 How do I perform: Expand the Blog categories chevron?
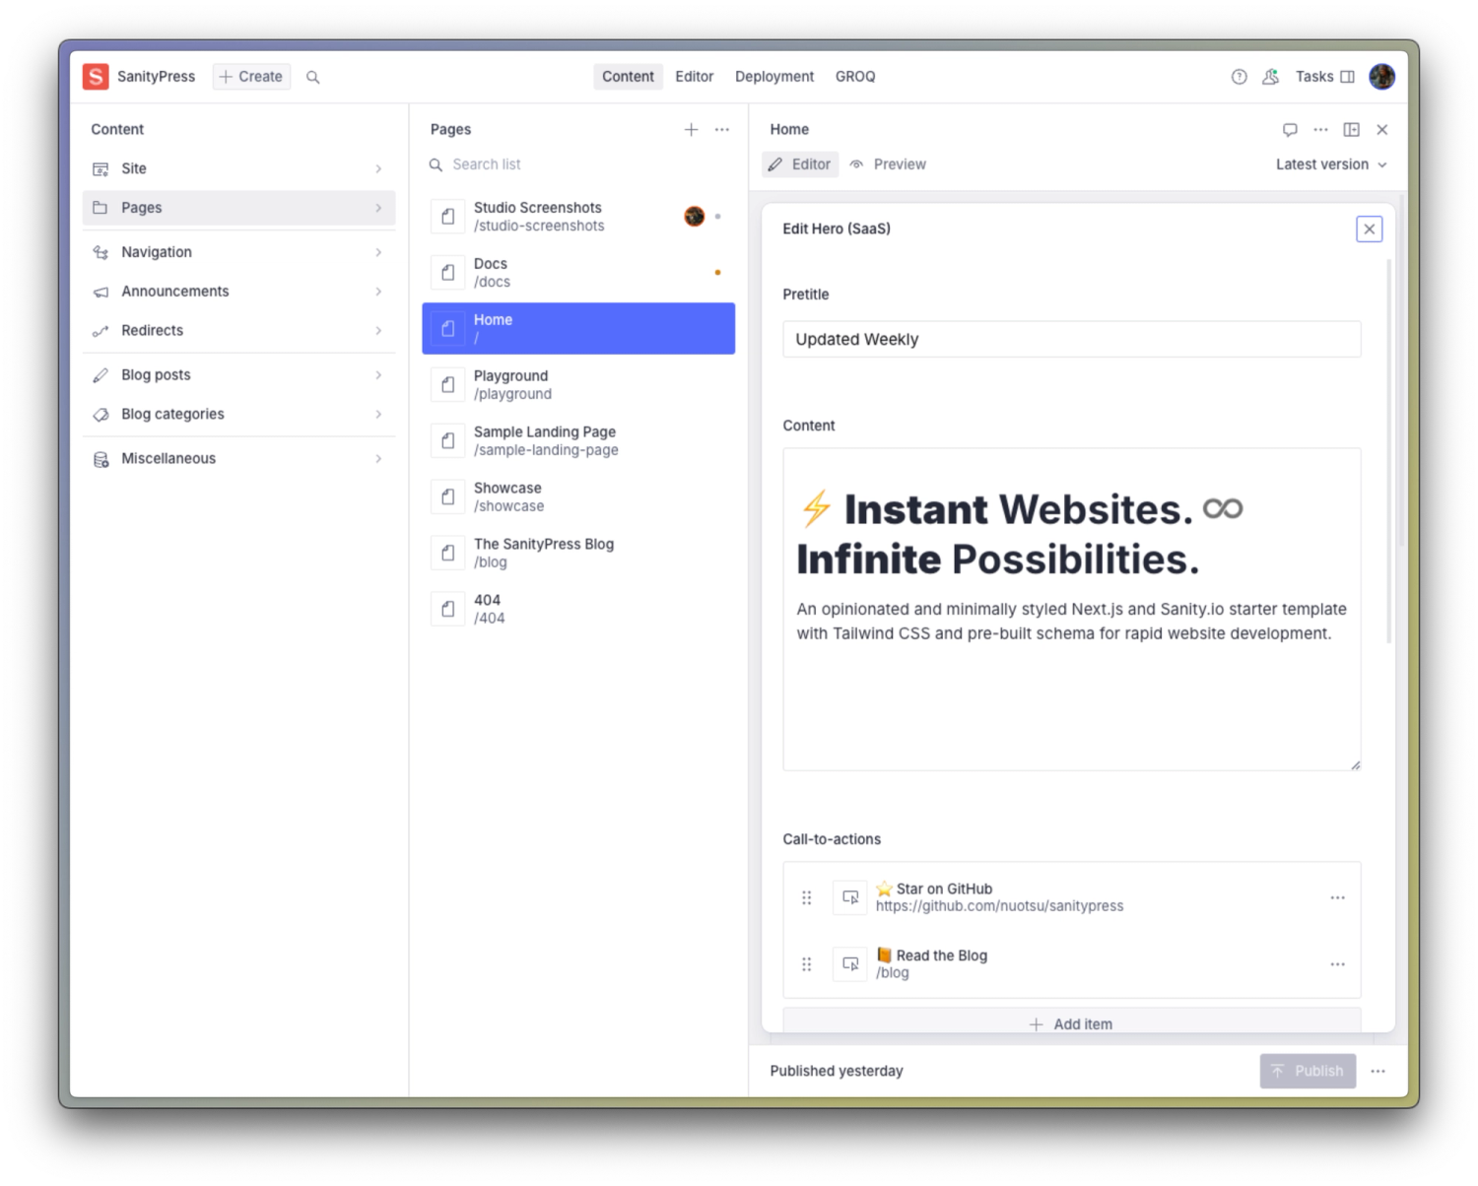pos(378,415)
